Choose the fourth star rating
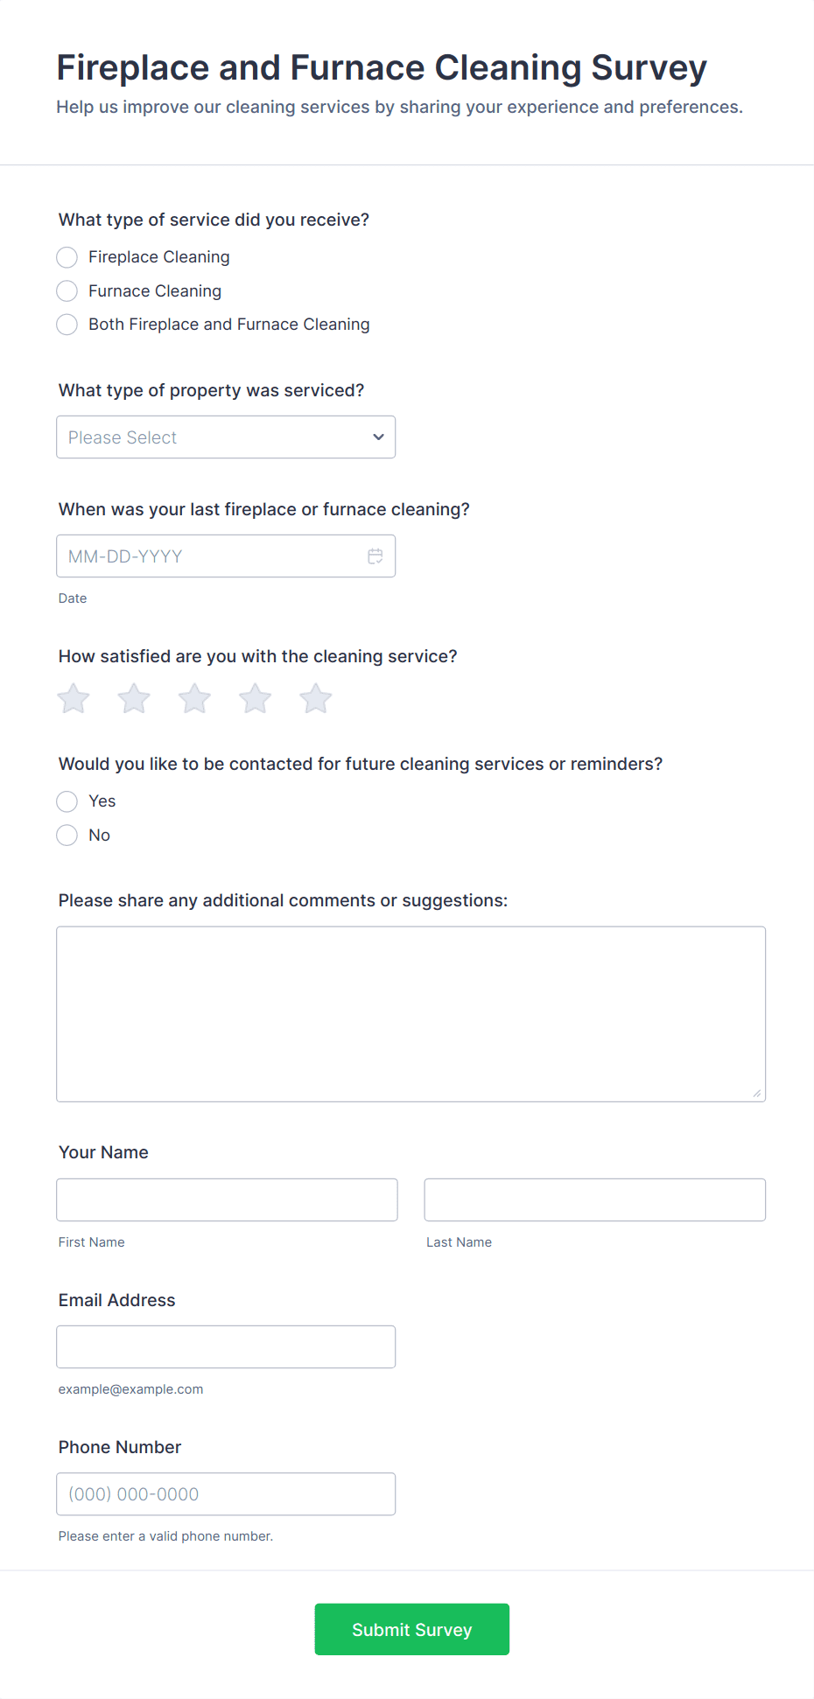The image size is (814, 1699). click(255, 698)
